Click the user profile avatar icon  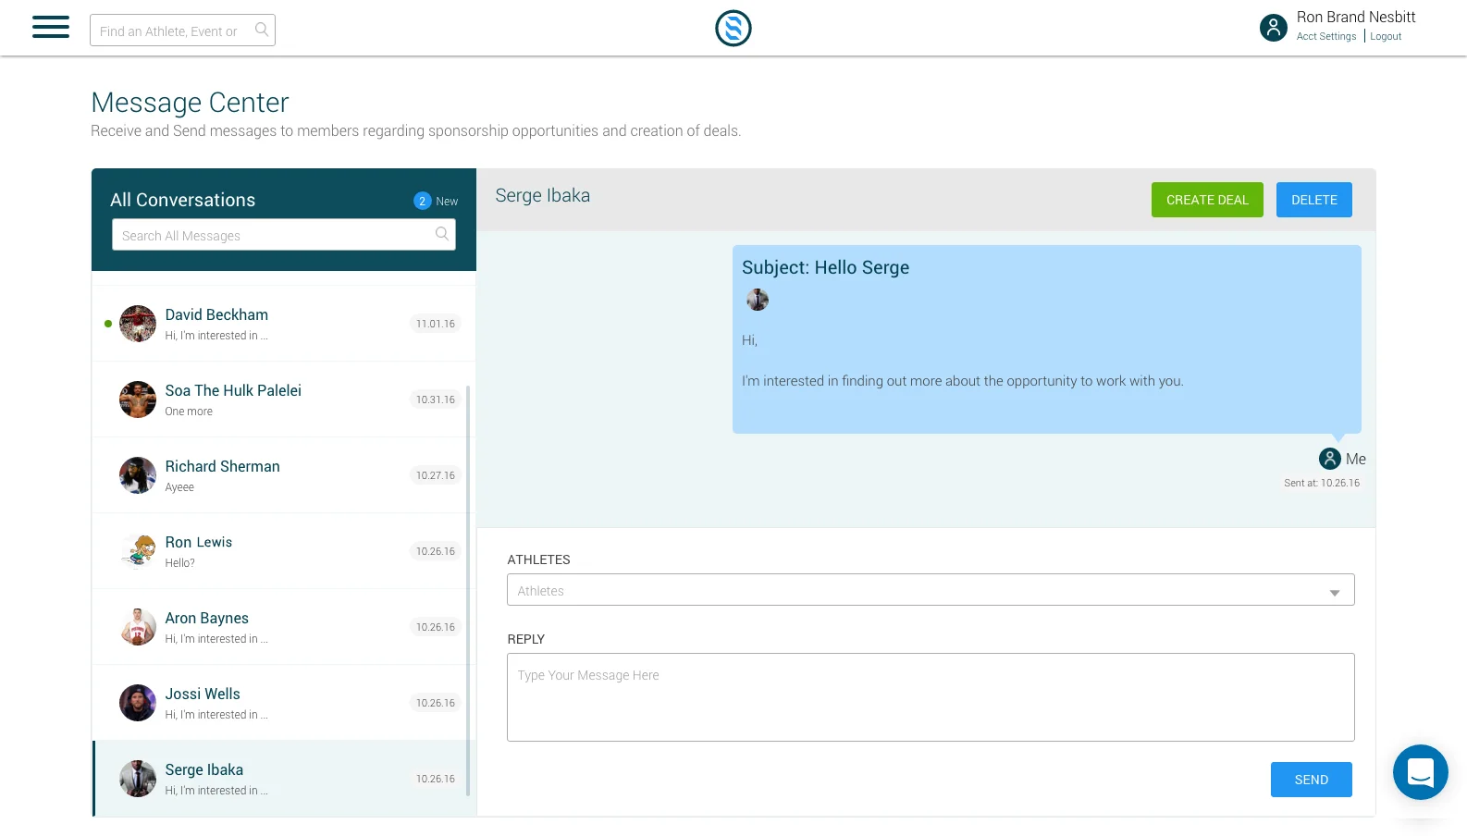[x=1273, y=28]
